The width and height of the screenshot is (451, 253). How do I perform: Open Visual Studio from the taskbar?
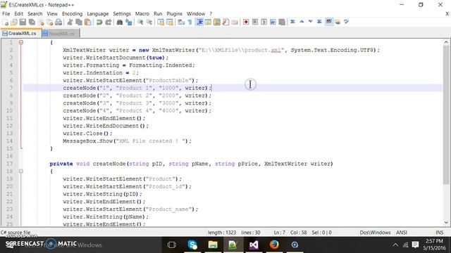(x=254, y=245)
